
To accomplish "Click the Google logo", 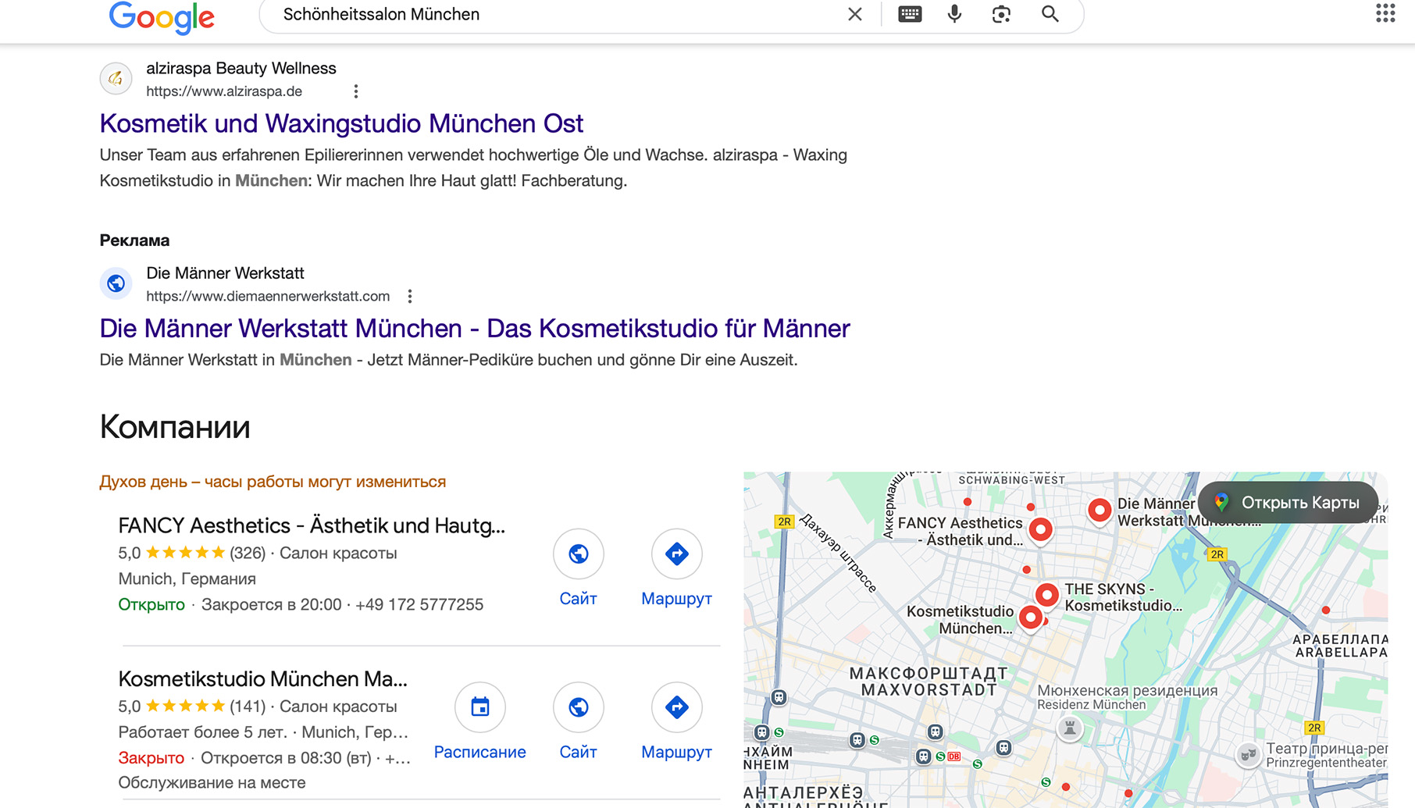I will [x=162, y=16].
